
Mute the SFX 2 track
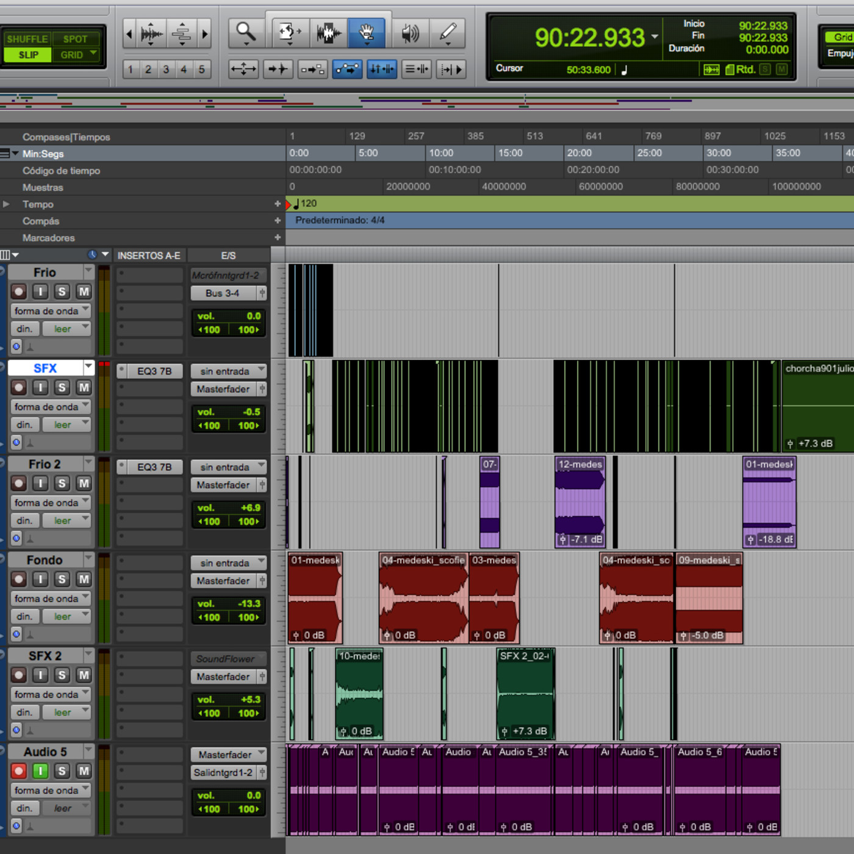pyautogui.click(x=84, y=675)
